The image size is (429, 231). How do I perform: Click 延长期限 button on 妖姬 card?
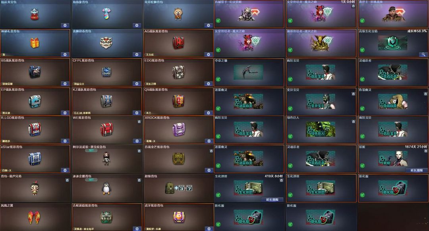pyautogui.click(x=417, y=170)
